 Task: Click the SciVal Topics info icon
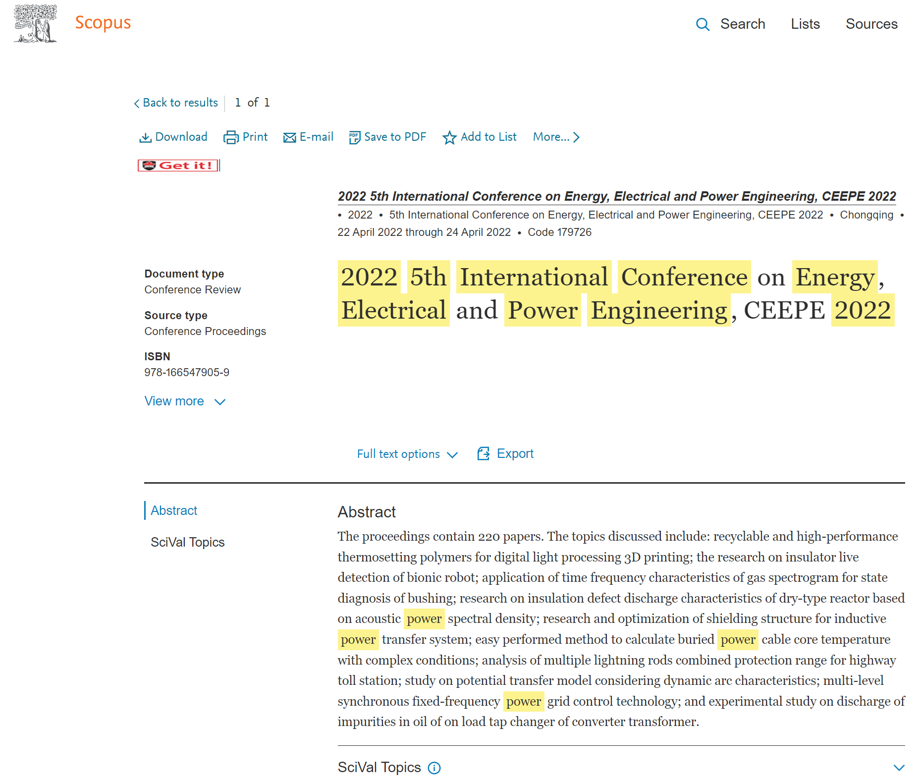pyautogui.click(x=434, y=768)
